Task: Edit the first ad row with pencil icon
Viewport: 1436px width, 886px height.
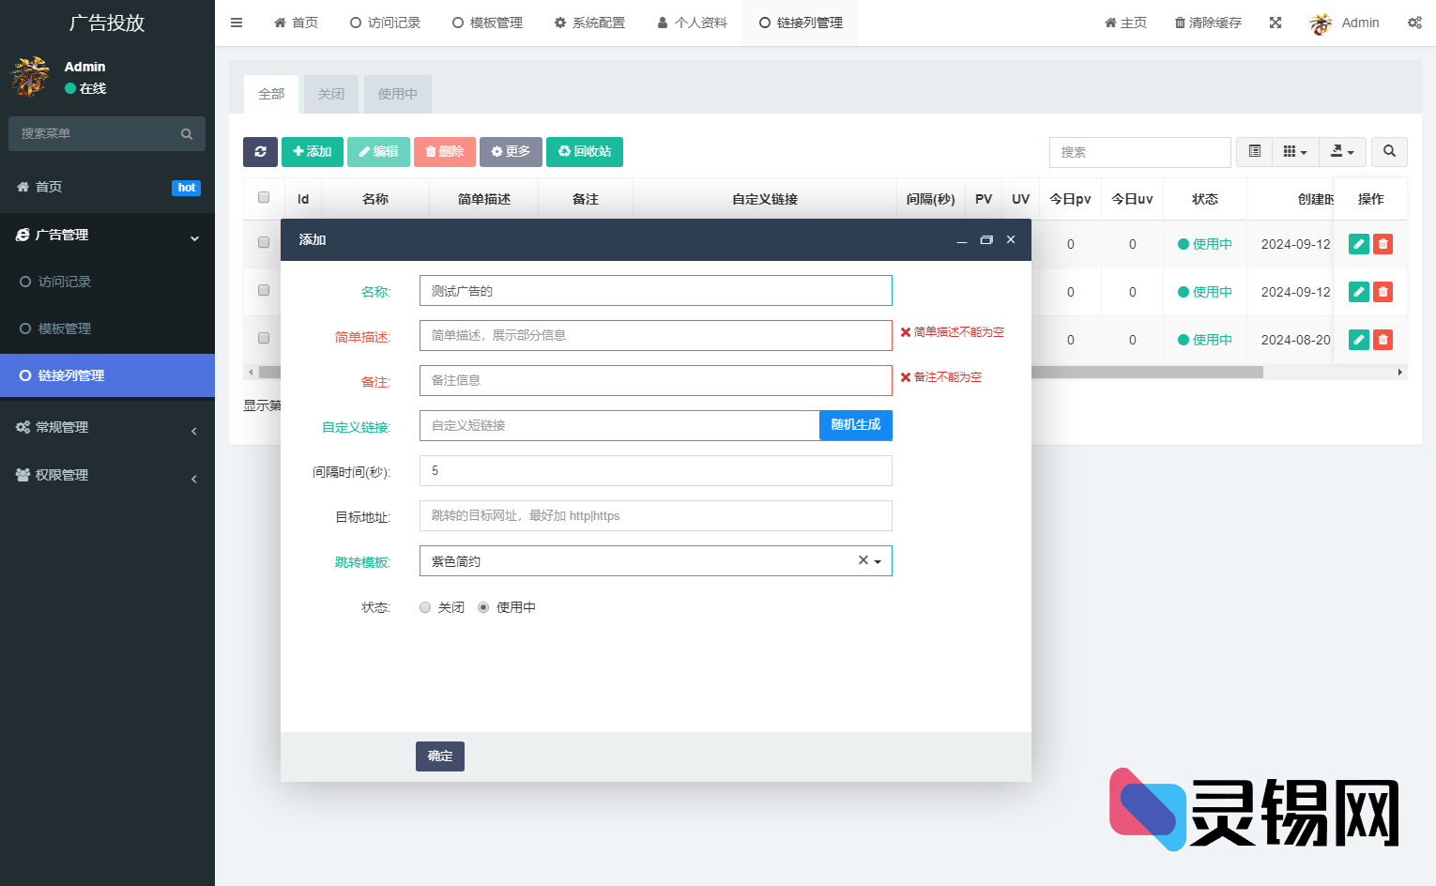Action: (x=1358, y=243)
